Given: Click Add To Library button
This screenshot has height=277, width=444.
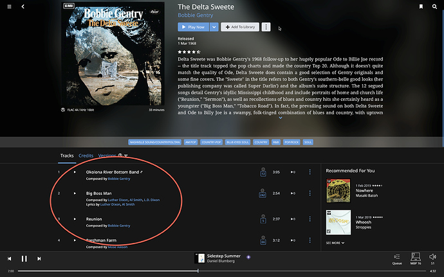Looking at the screenshot, I should [x=240, y=27].
